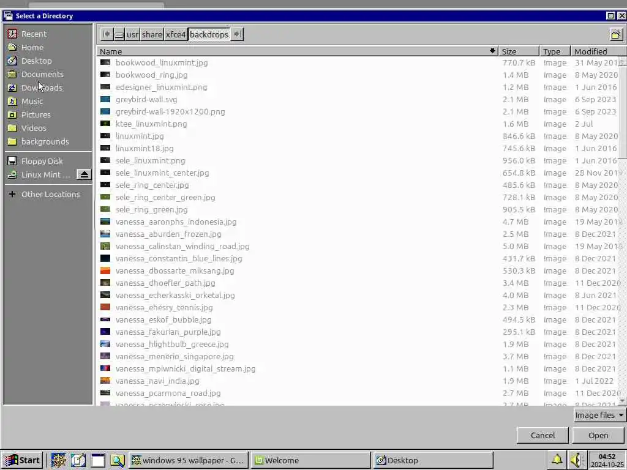Screen dimensions: 627x470
Task: Go to the filesystem root path button
Action: 119,34
